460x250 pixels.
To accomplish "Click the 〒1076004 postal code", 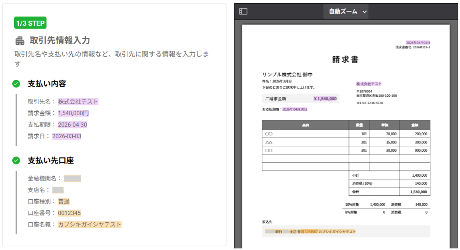I will click(x=364, y=92).
